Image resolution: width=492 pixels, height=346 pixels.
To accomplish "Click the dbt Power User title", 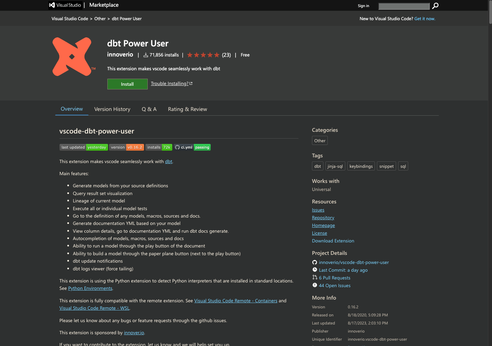I will click(138, 43).
